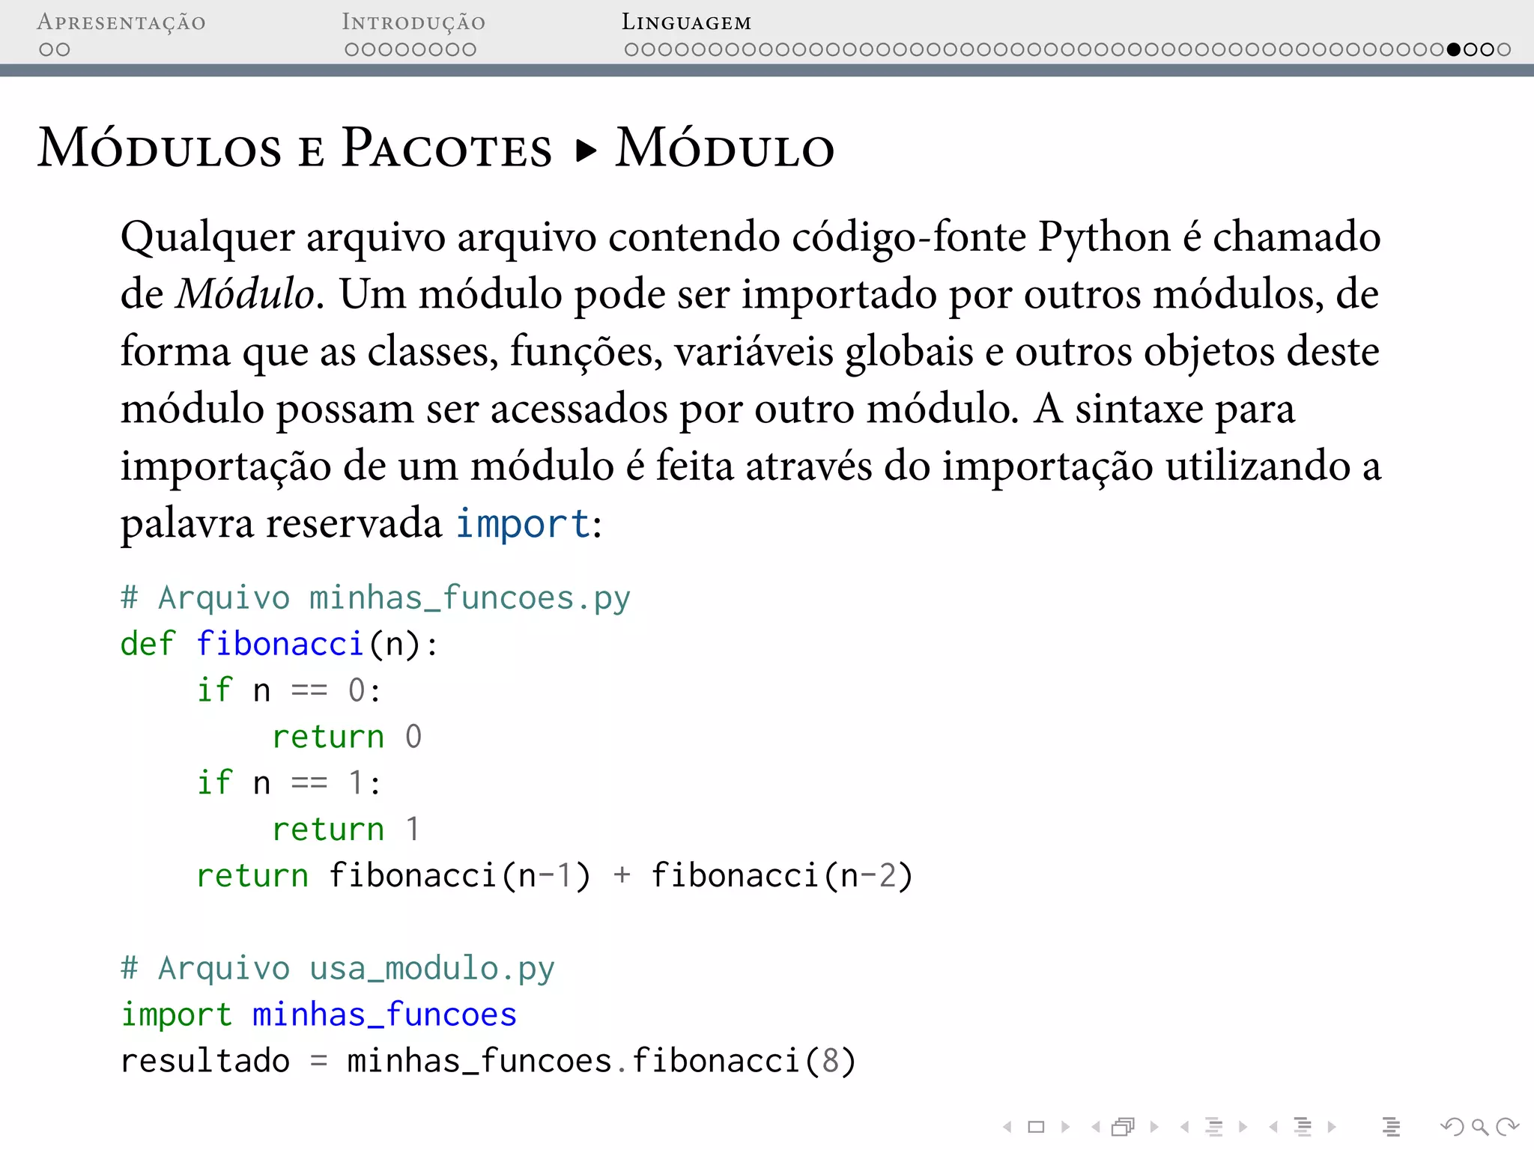Viewport: 1534px width, 1150px height.
Task: Click the slide title 'Módulos e Pacotes'
Action: coord(295,147)
